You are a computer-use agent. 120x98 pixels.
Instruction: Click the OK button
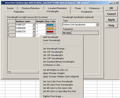pos(111,8)
